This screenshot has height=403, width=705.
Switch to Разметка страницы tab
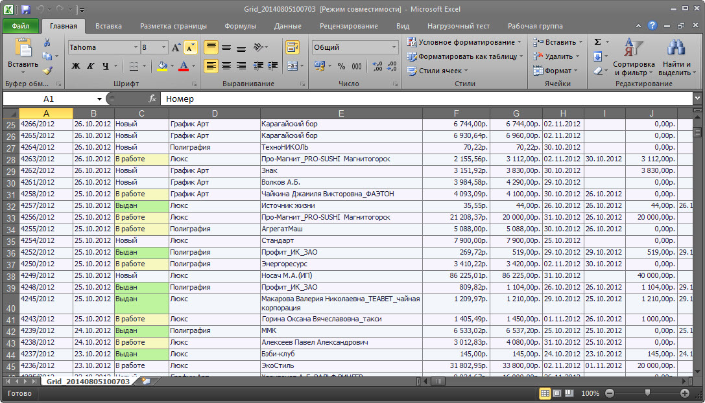pos(174,26)
